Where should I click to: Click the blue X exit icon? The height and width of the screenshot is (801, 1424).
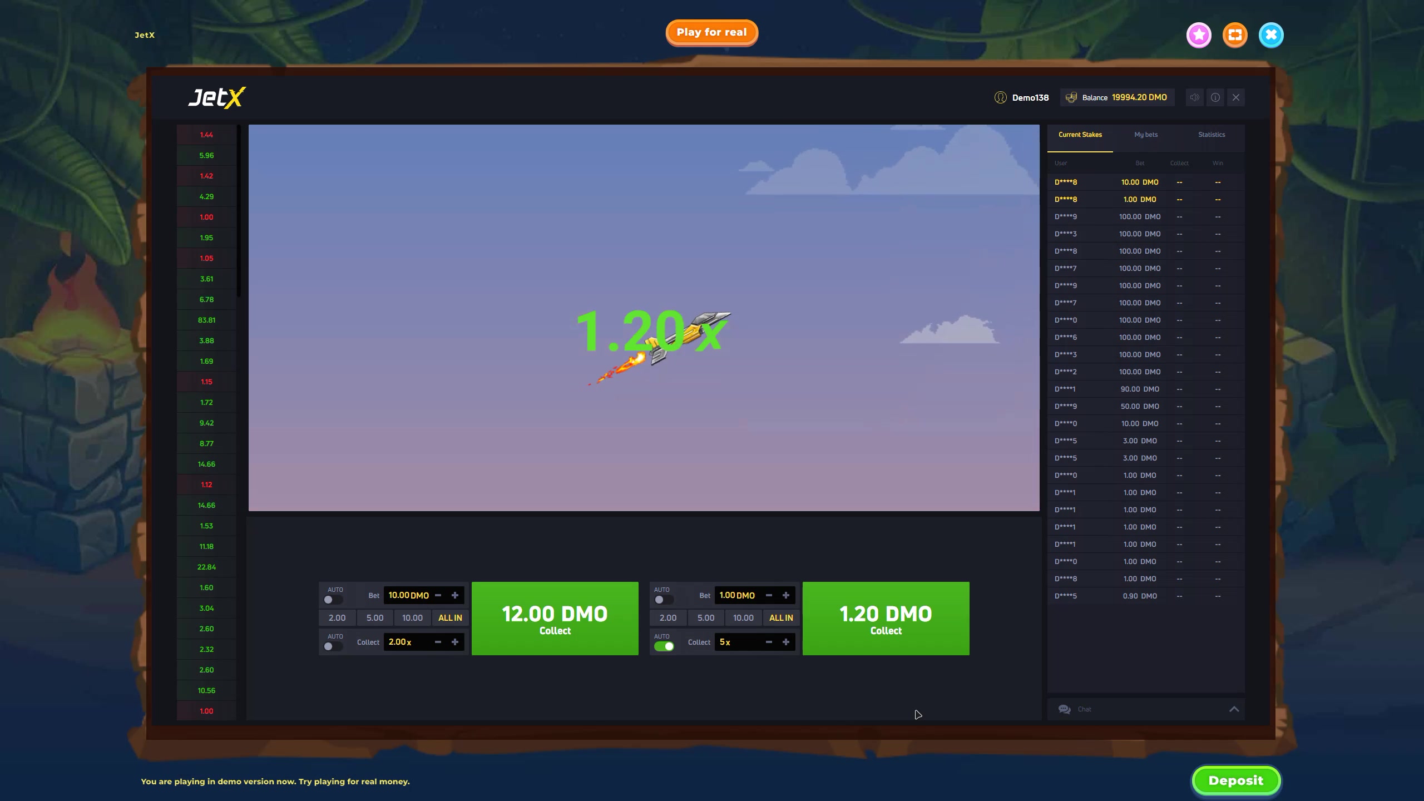coord(1271,35)
